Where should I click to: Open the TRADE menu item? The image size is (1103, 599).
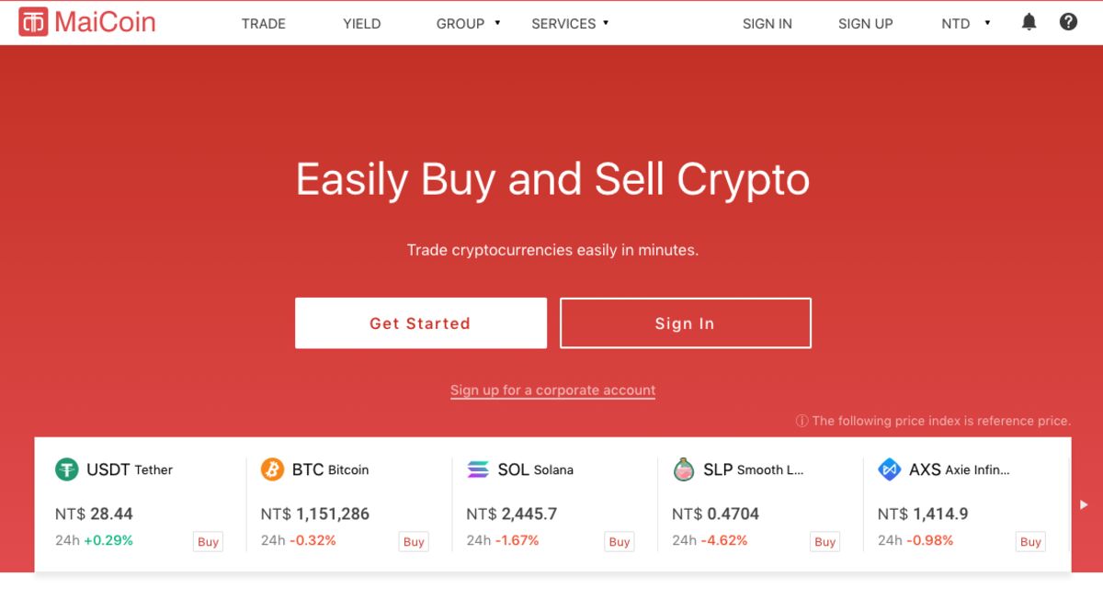pyautogui.click(x=264, y=24)
